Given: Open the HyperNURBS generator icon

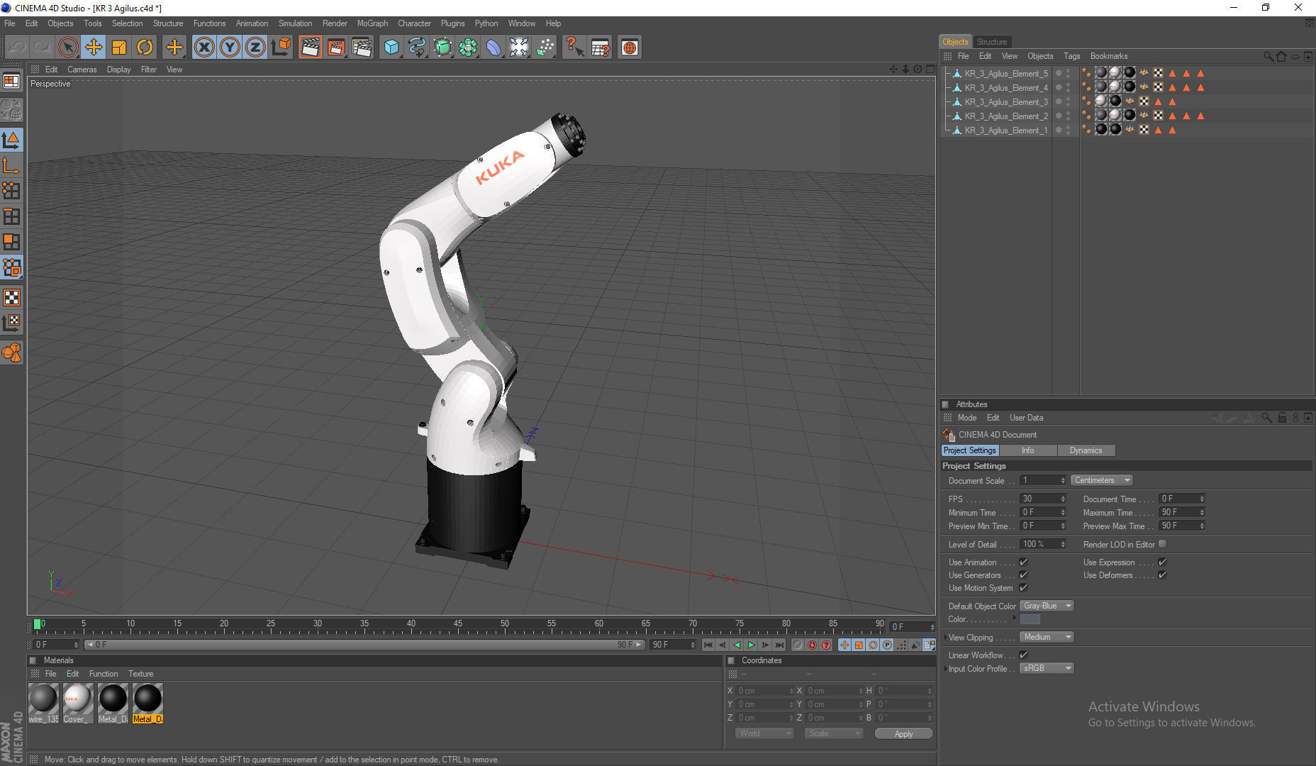Looking at the screenshot, I should pyautogui.click(x=442, y=48).
